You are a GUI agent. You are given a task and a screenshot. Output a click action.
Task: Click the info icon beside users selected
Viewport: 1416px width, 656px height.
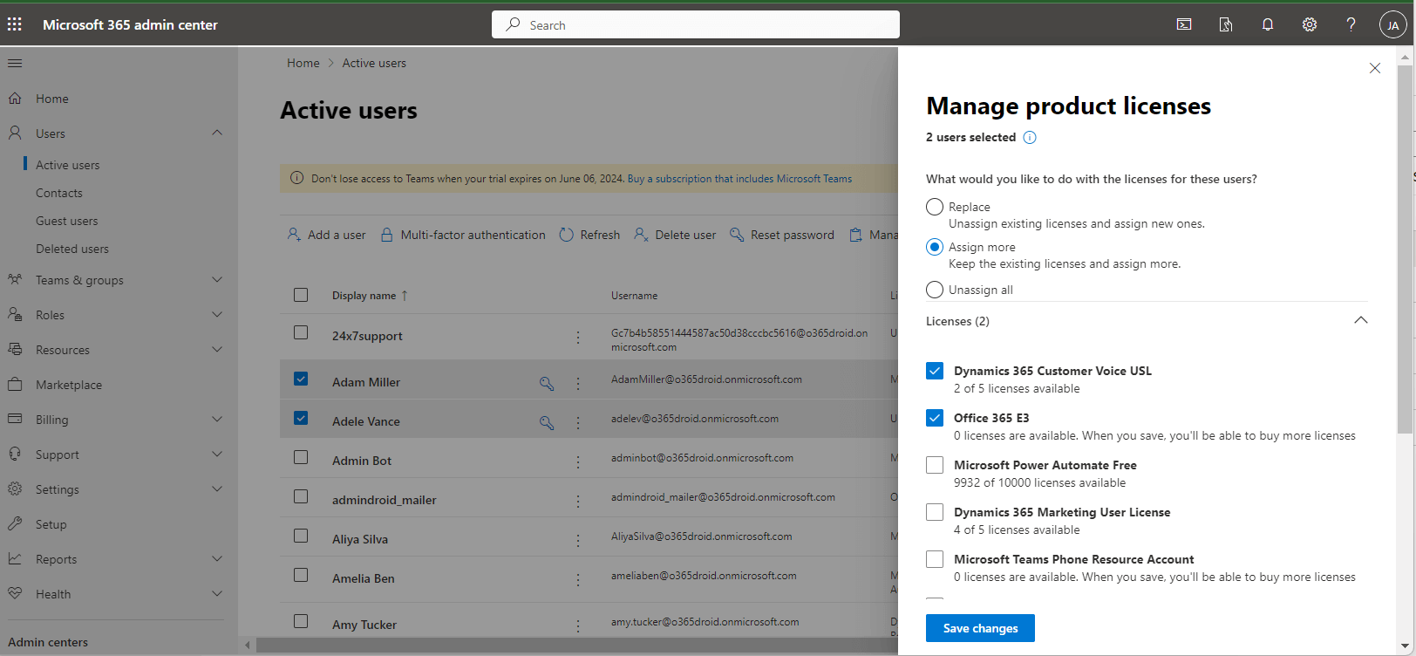[1030, 138]
